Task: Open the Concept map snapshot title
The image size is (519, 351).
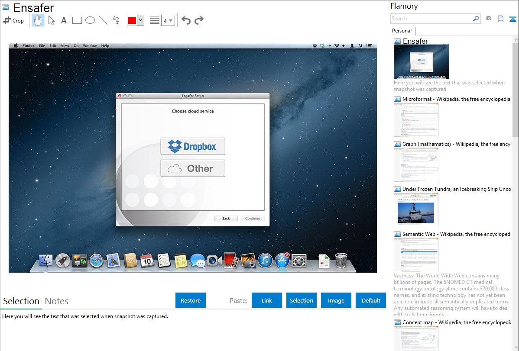Action: pyautogui.click(x=456, y=322)
